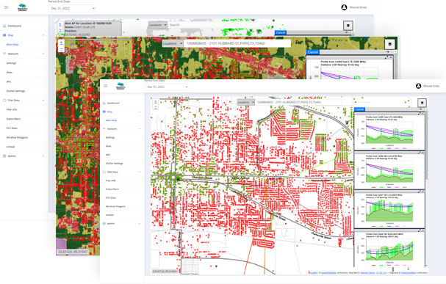Image resolution: width=446 pixels, height=284 pixels.
Task: Click the arrow icon beside Cancel in the front window
Action: coord(420,109)
